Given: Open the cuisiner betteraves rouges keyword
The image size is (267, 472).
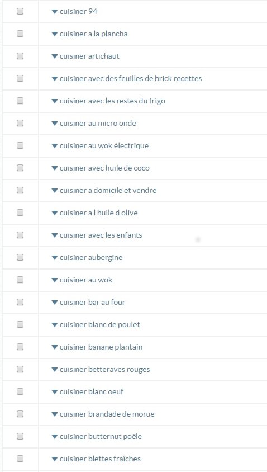Looking at the screenshot, I should tap(104, 370).
